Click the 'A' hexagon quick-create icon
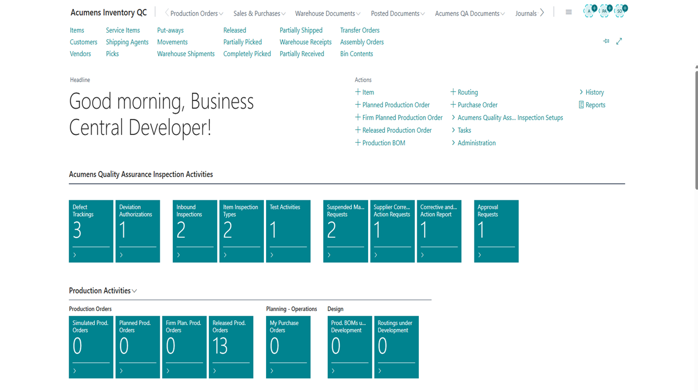 coord(589,11)
